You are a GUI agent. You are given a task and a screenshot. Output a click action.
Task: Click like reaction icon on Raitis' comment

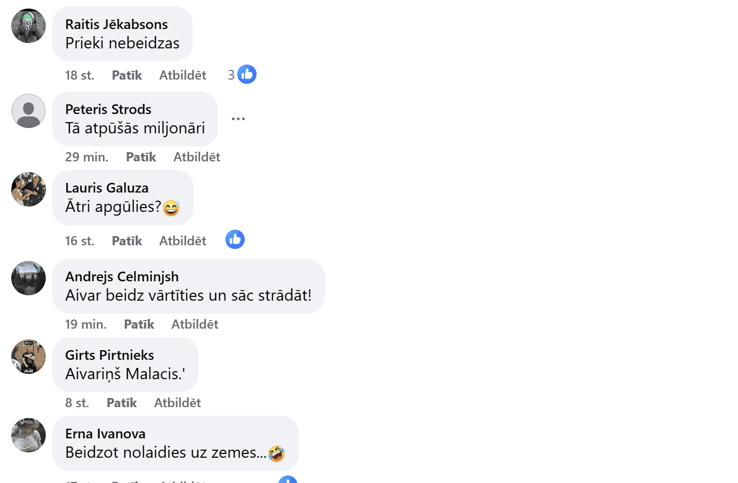click(247, 75)
